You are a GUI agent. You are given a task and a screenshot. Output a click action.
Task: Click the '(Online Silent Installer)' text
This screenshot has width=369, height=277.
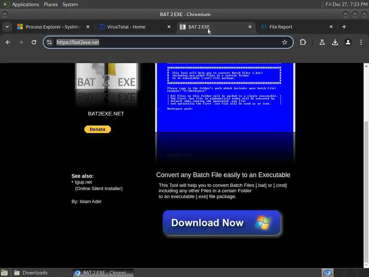click(x=99, y=188)
